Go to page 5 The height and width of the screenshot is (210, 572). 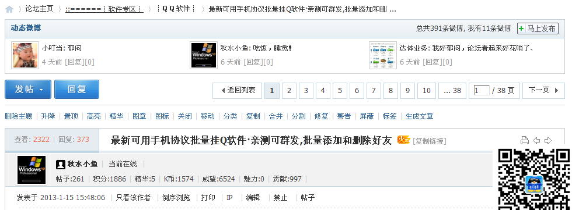point(340,91)
